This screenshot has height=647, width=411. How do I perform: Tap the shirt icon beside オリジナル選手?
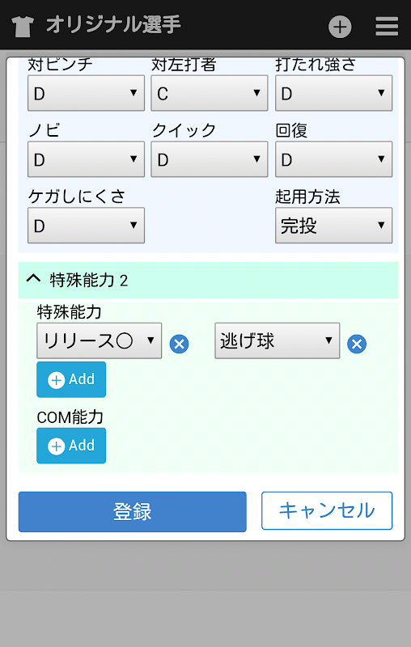(x=23, y=27)
